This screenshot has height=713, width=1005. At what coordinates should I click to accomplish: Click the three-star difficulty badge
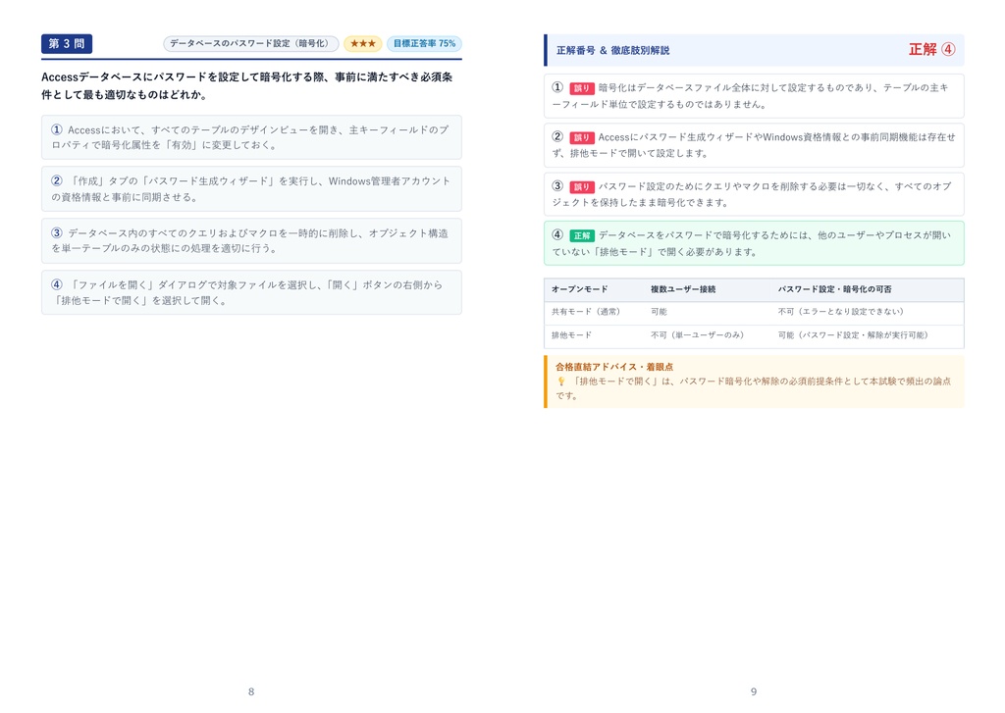coord(363,43)
